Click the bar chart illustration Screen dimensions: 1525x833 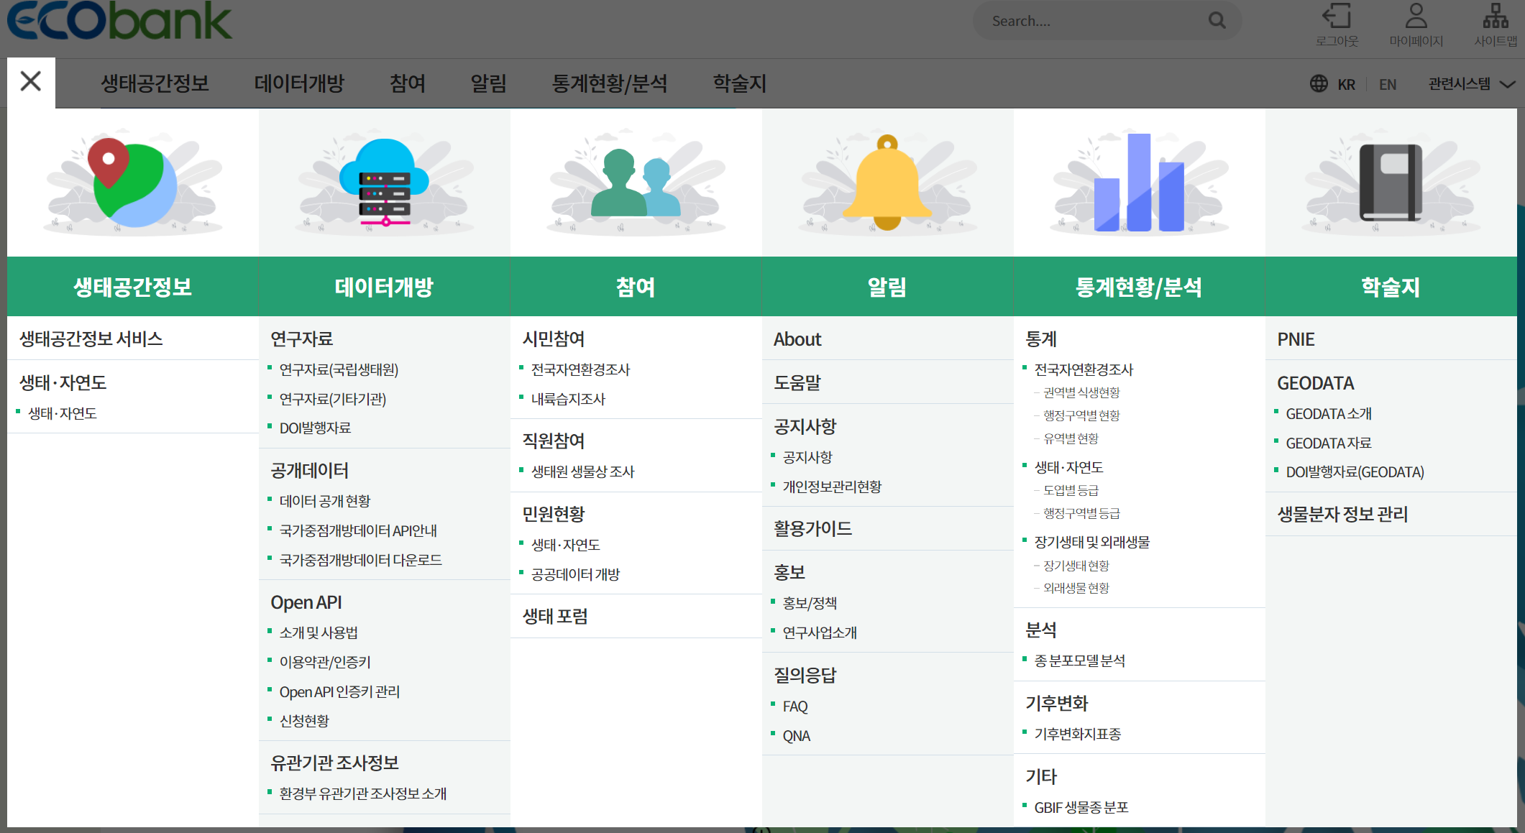point(1139,182)
